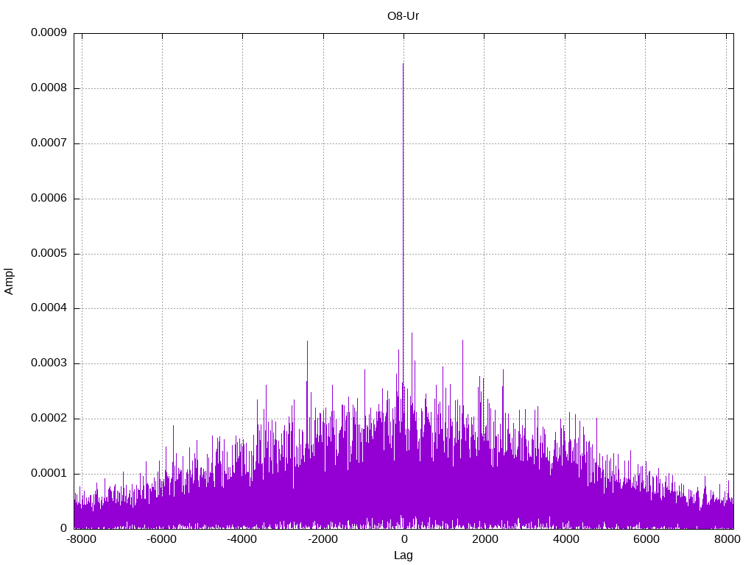The width and height of the screenshot is (754, 565).
Task: Click the -8000 x-axis tick label
Action: pyautogui.click(x=81, y=539)
